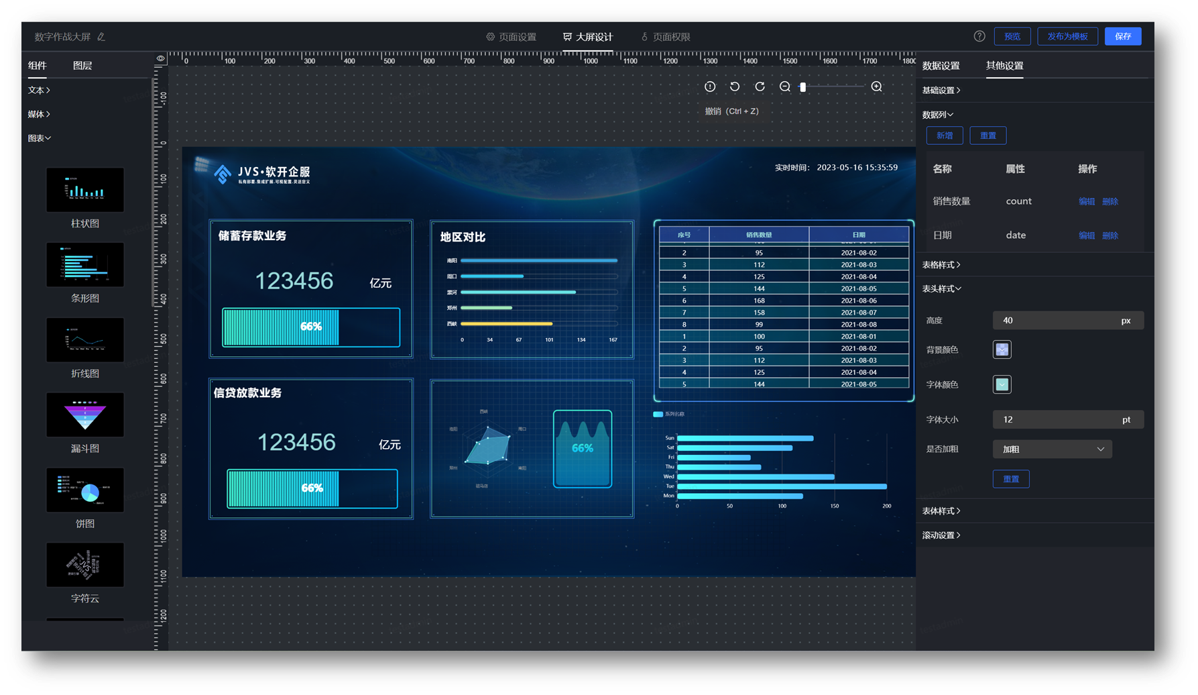1198x695 pixels.
Task: Collapse the 数据列 section
Action: click(x=937, y=114)
